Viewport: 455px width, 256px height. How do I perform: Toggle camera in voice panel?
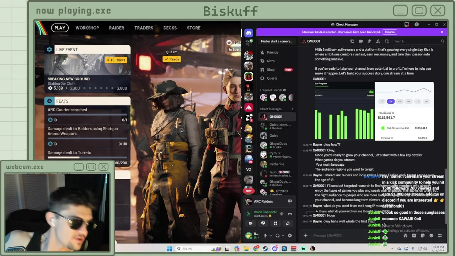pyautogui.click(x=251, y=223)
